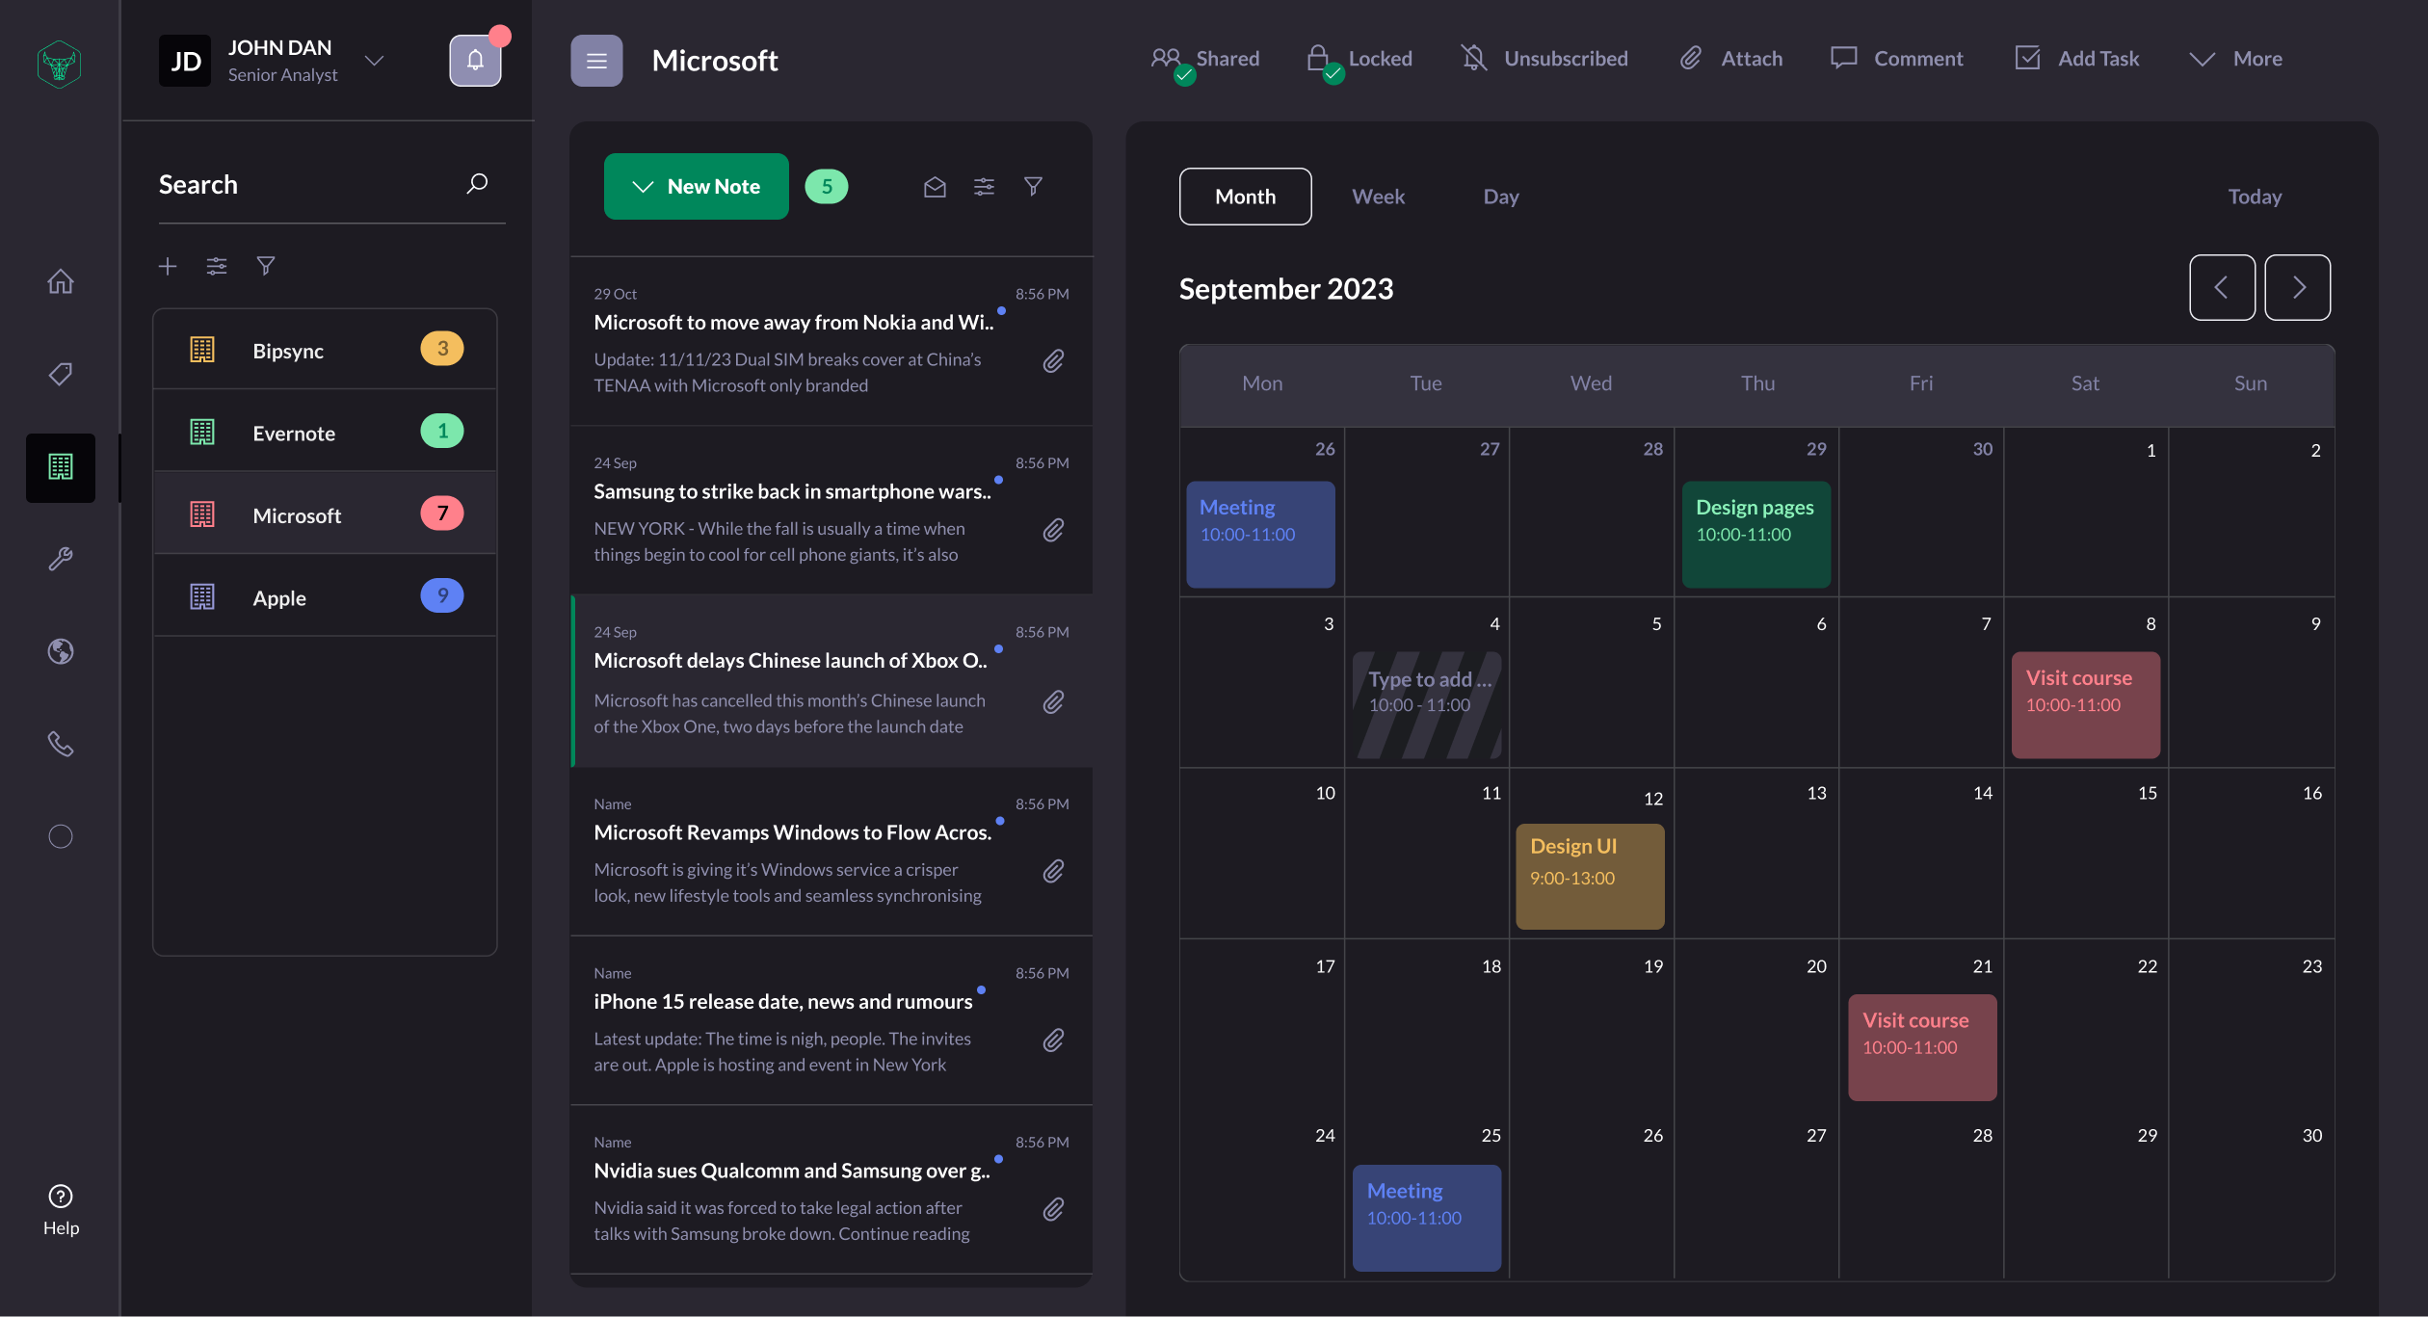
Task: Select Apple in the company list
Action: coord(325,596)
